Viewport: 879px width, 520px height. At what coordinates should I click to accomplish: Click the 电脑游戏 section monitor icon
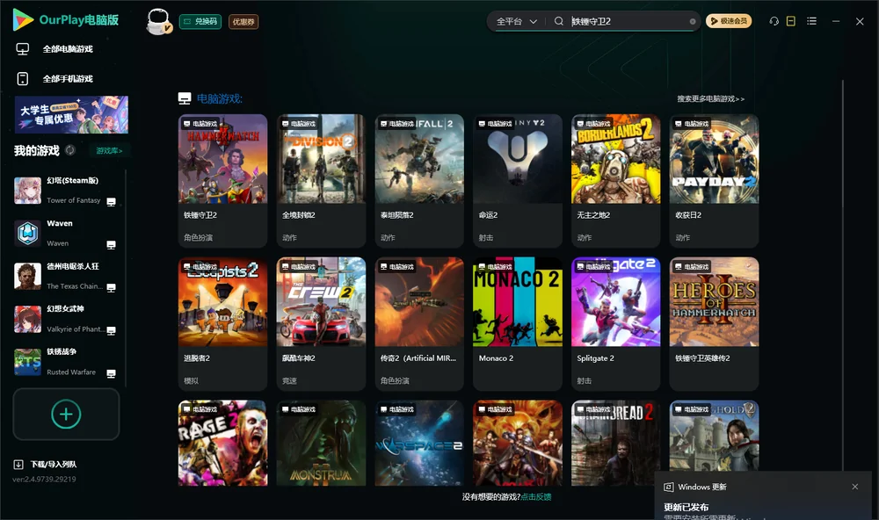click(185, 98)
